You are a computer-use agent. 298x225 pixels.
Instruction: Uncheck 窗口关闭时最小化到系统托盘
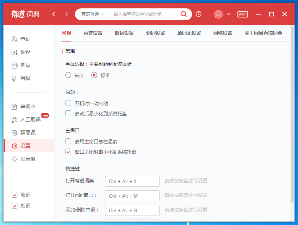point(68,152)
